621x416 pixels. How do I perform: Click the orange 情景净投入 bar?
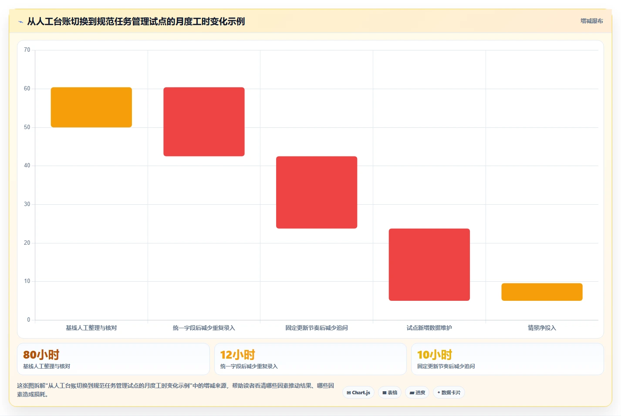coord(542,292)
